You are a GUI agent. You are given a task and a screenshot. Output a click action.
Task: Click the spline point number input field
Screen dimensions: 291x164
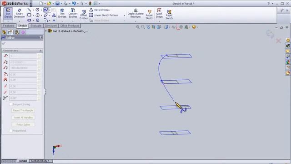(23, 56)
